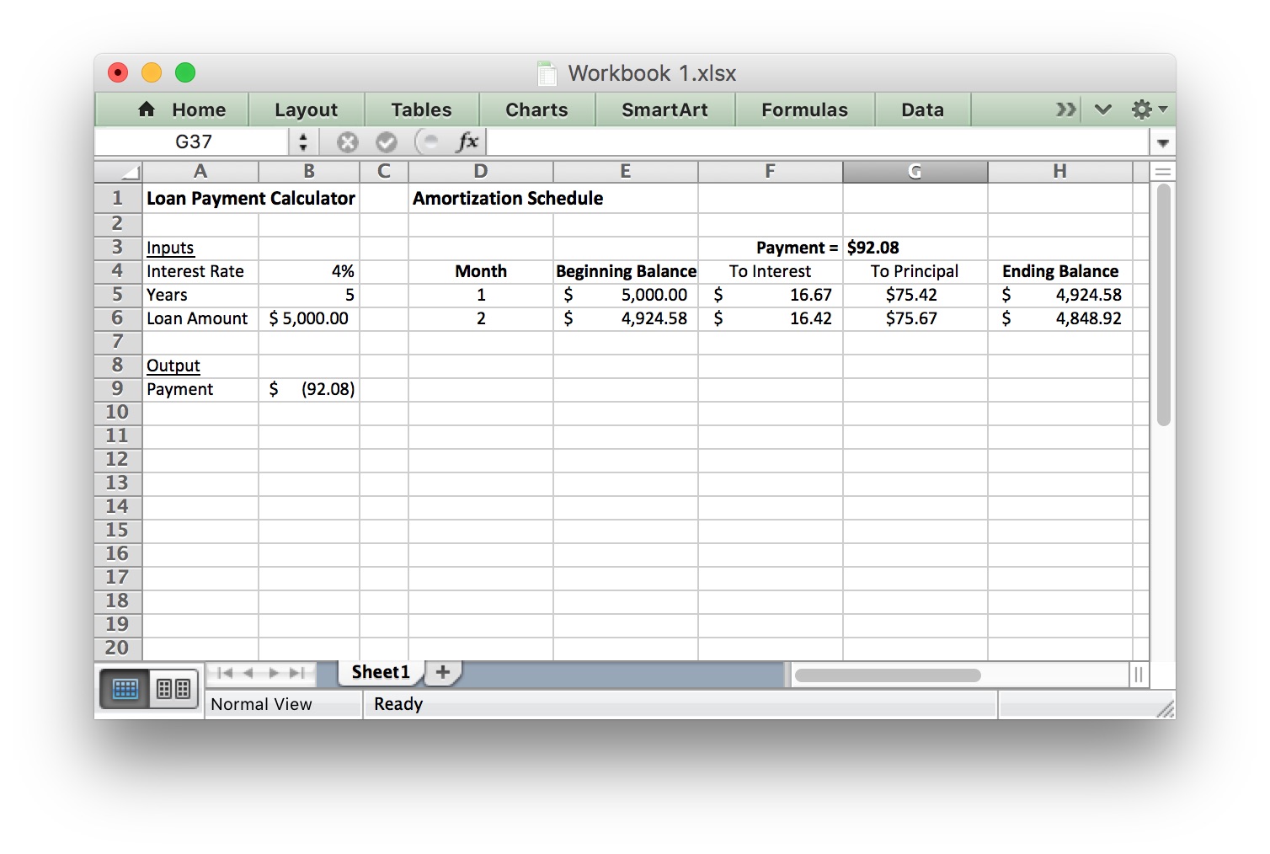Jump to the last sheet arrow
The width and height of the screenshot is (1270, 854).
point(296,673)
